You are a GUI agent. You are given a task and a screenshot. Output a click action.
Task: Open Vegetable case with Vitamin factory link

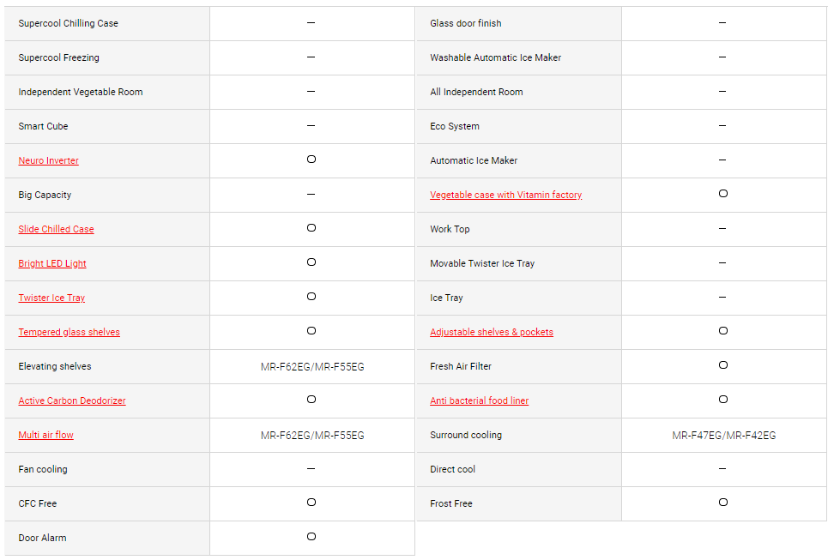(506, 195)
